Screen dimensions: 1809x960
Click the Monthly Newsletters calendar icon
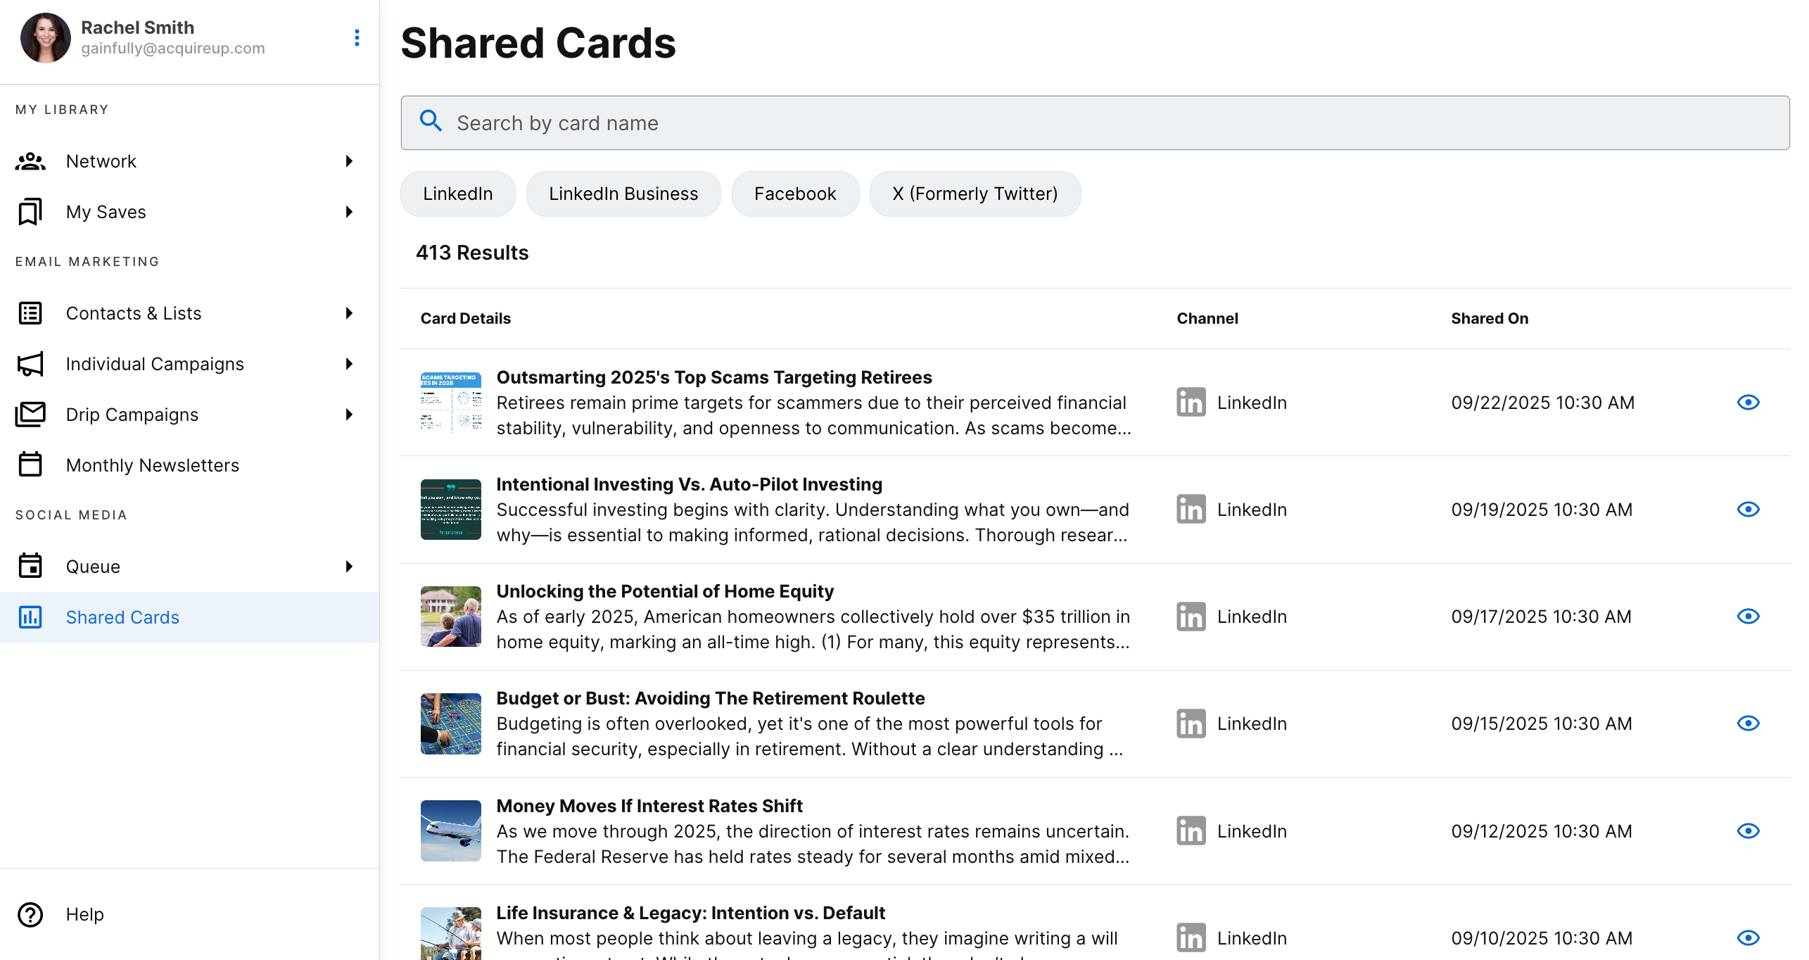[x=30, y=465]
